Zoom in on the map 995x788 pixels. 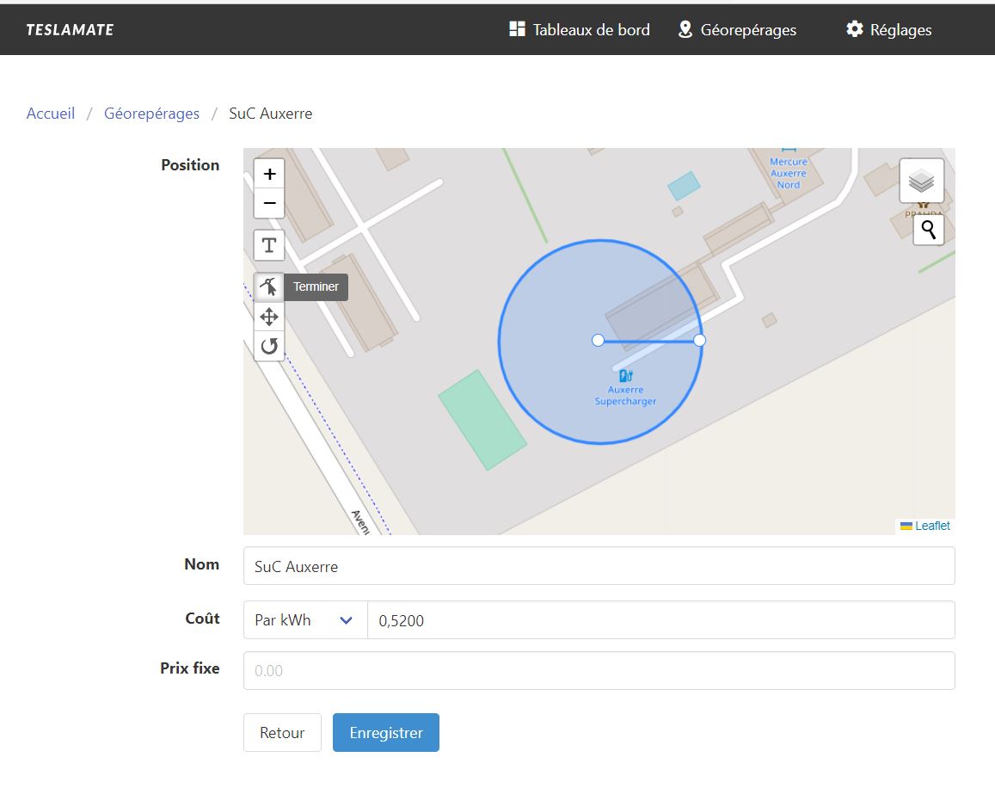269,174
